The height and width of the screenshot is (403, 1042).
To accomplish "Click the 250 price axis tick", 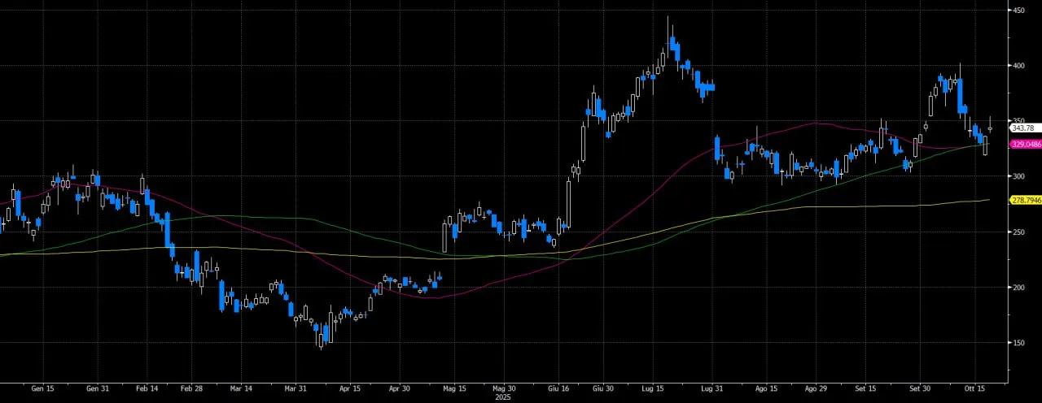I will pyautogui.click(x=1018, y=232).
